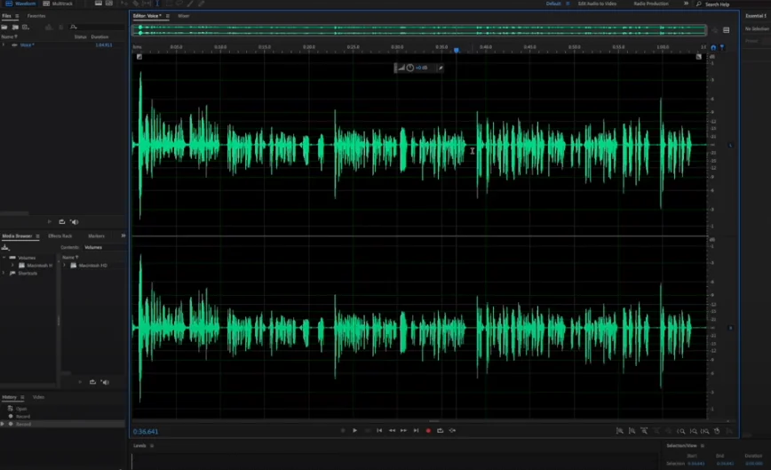Open the Video tab
This screenshot has width=771, height=470.
click(x=38, y=397)
